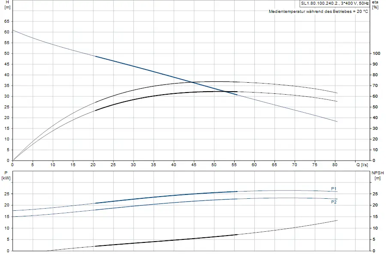Select the P2 curve label
The height and width of the screenshot is (257, 386).
pos(334,202)
